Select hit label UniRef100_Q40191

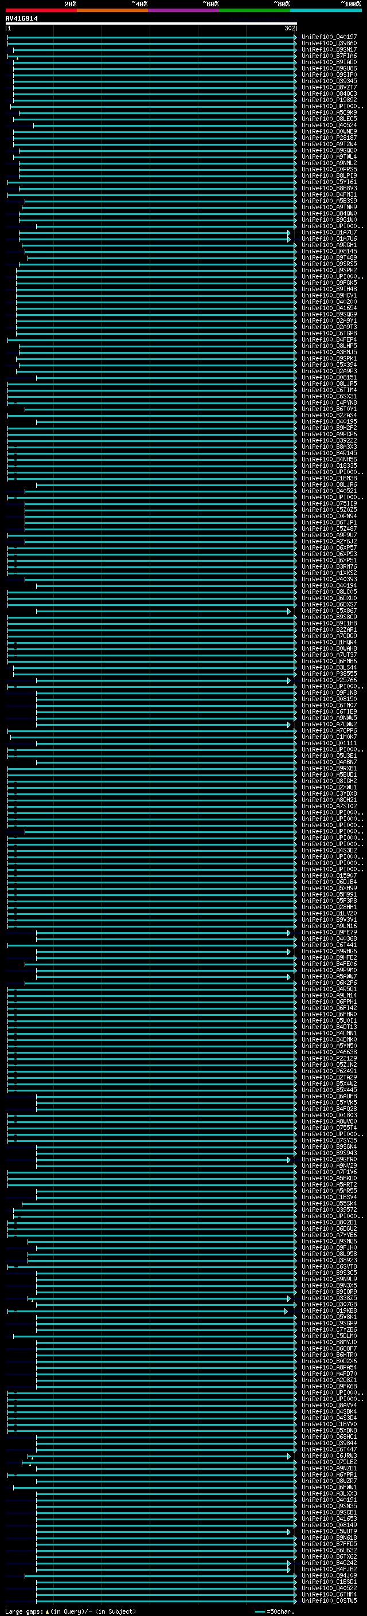click(329, 1500)
